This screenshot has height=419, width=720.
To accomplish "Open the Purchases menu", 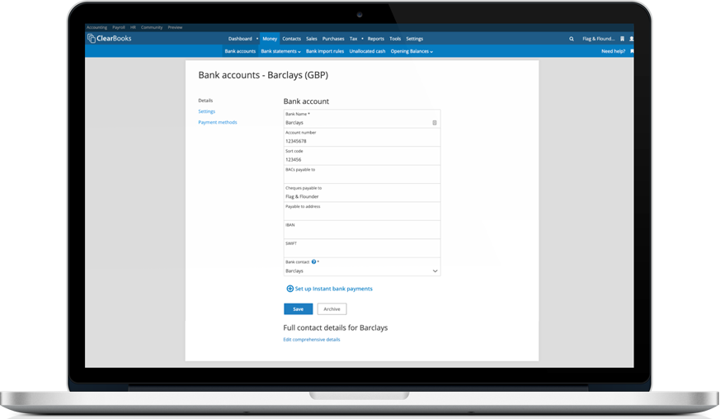I will coord(333,39).
